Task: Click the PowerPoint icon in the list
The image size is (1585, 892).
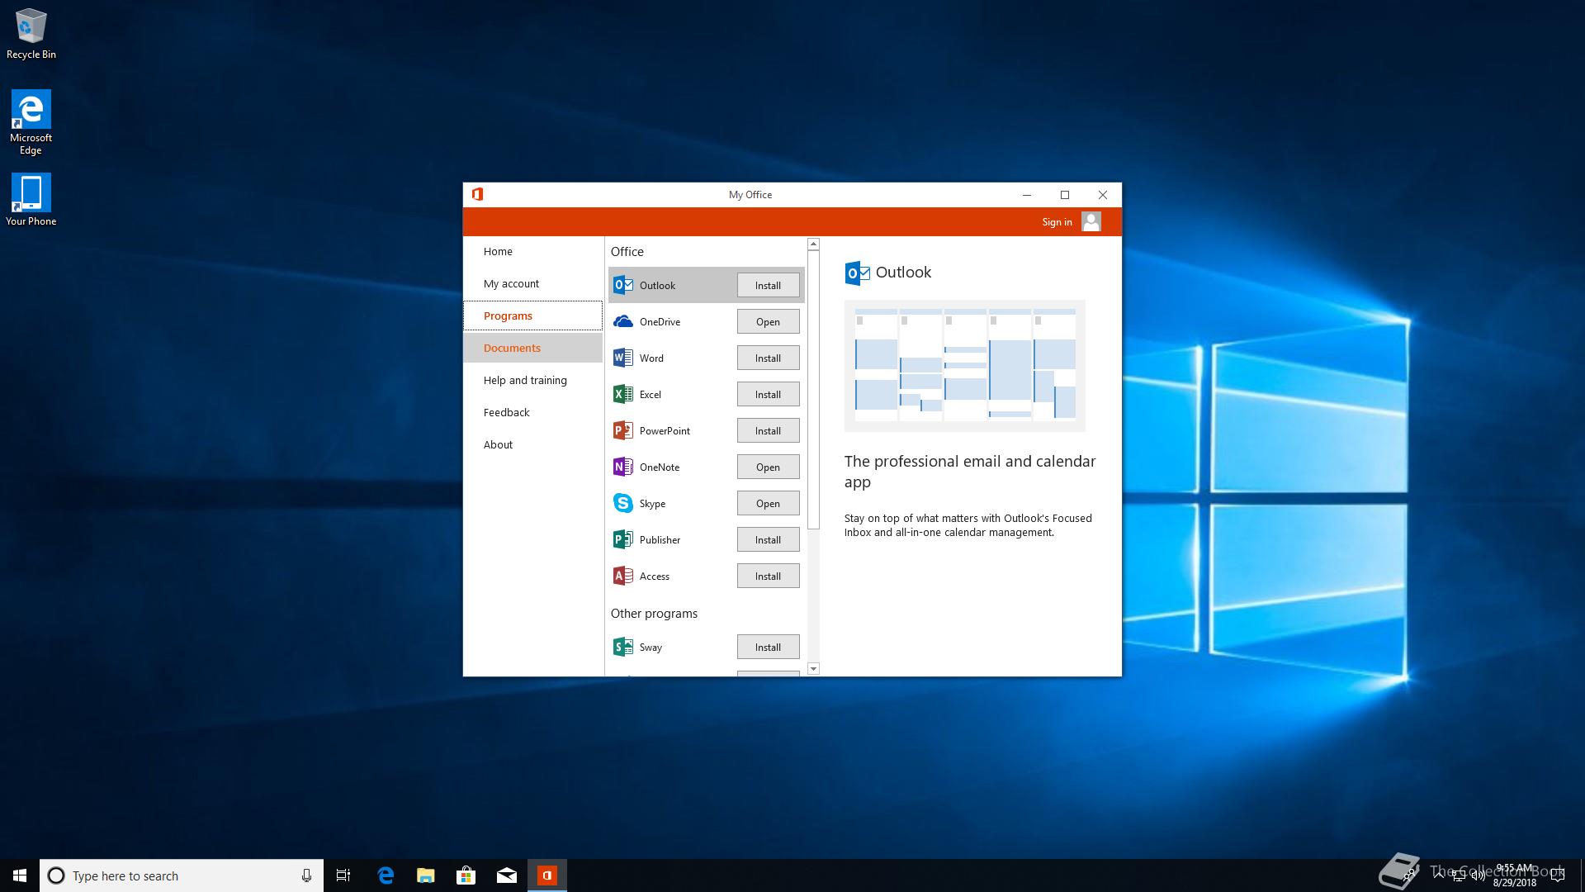Action: click(x=623, y=430)
